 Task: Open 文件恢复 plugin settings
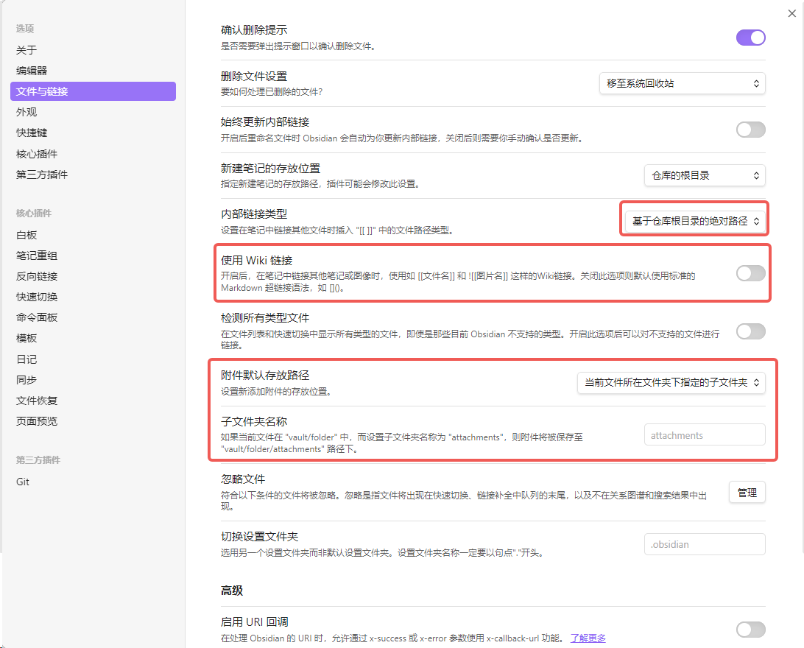tap(93, 401)
